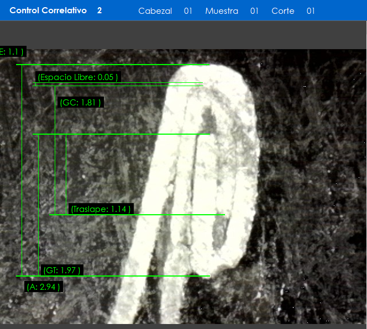Click the bottom green line beside GT label
This screenshot has height=329, width=367.
(x=138, y=276)
